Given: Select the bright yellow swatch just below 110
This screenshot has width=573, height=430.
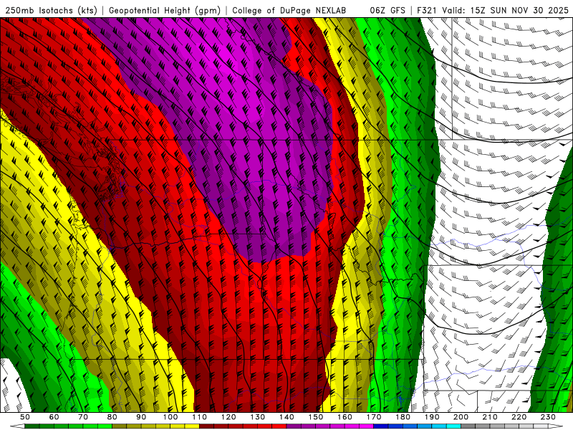Looking at the screenshot, I should 192,426.
